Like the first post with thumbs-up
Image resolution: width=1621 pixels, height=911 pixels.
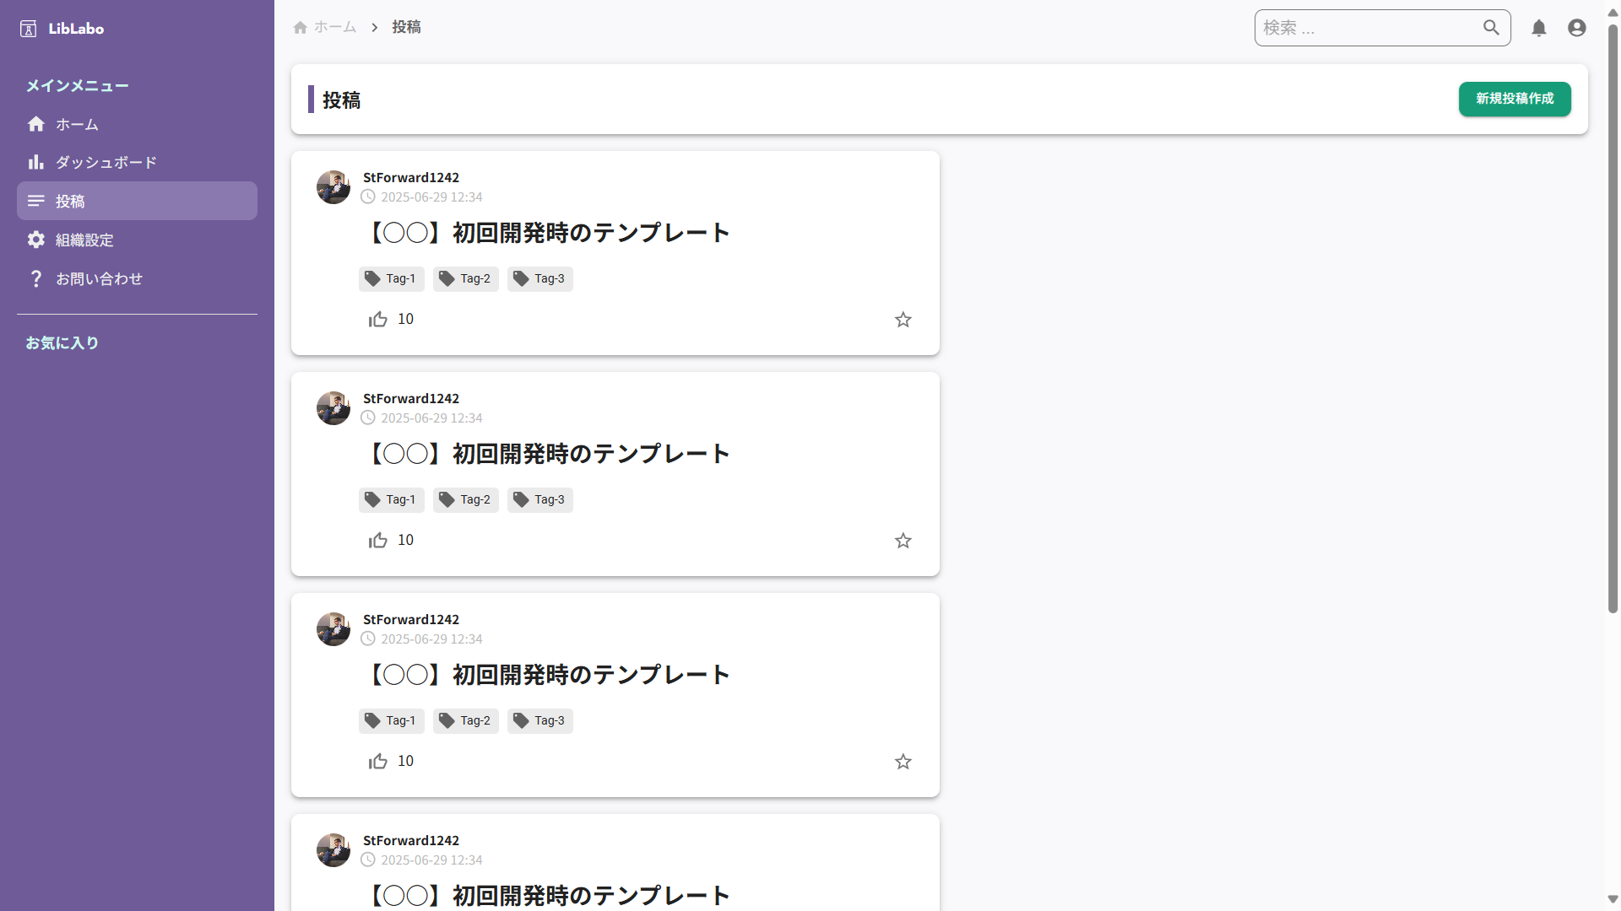point(377,320)
